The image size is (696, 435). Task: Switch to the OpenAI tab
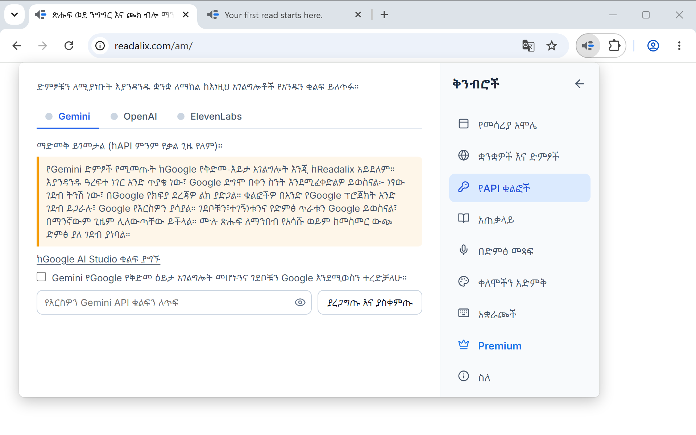click(x=134, y=116)
